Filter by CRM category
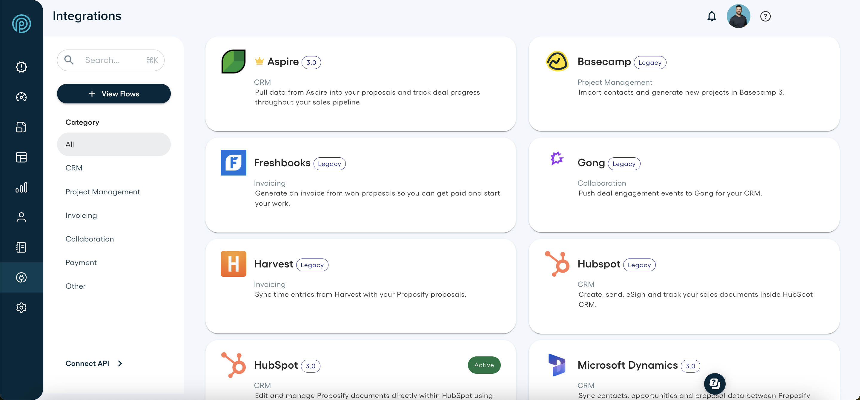860x400 pixels. (x=74, y=168)
